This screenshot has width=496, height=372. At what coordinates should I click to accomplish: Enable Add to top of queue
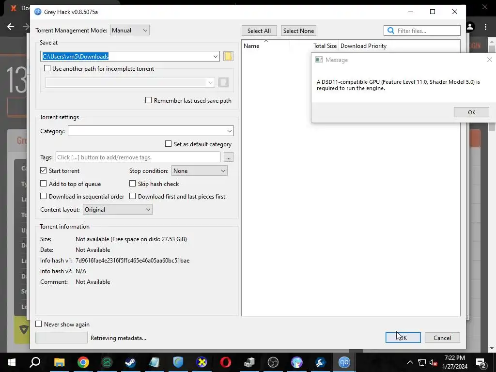click(x=43, y=184)
